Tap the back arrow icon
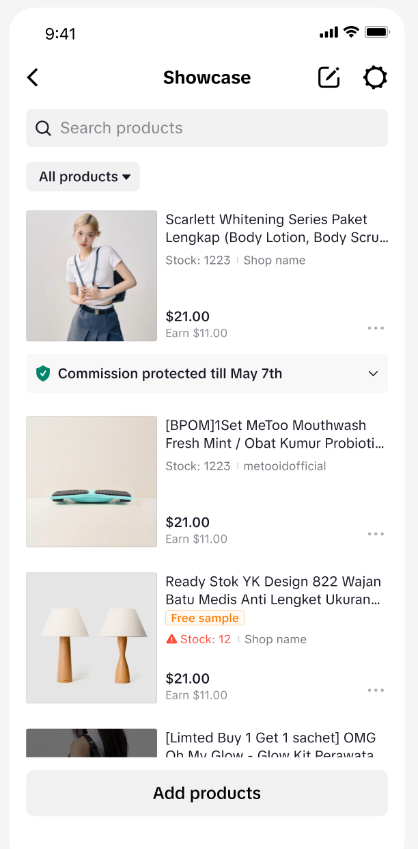This screenshot has height=849, width=418. (33, 77)
